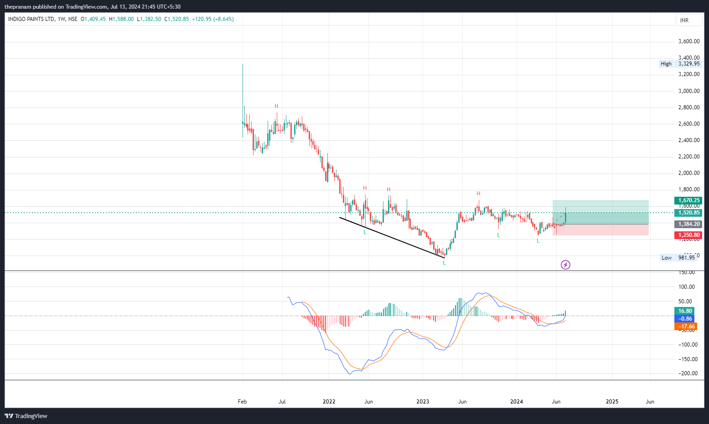
Task: Click the H pivot label above the 2023 peak
Action: coord(478,194)
